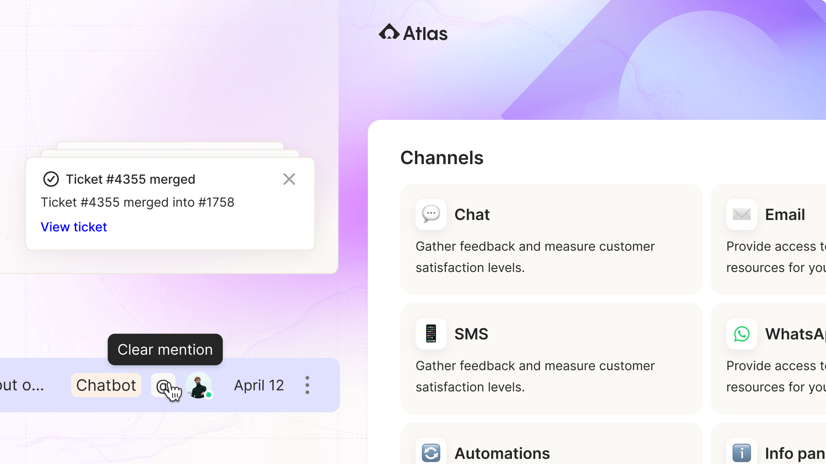The height and width of the screenshot is (464, 826).
Task: Open the Chat channel card
Action: pos(551,239)
